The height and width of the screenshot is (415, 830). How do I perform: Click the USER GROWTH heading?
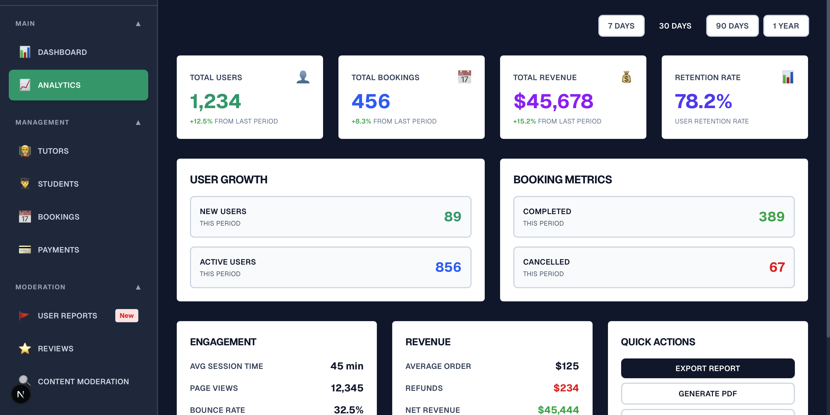point(228,180)
